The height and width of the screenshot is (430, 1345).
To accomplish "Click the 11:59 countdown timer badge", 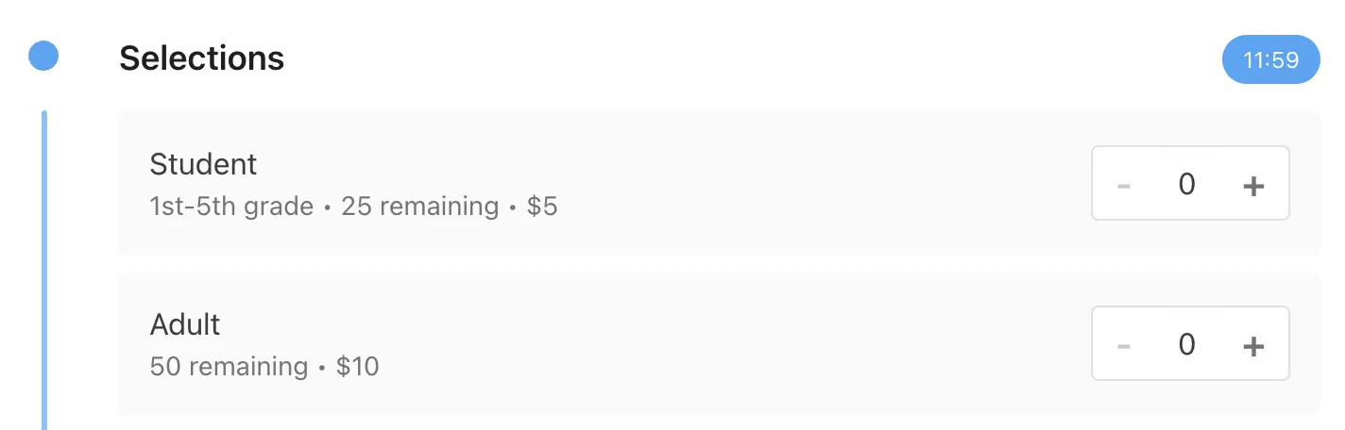I will point(1270,60).
